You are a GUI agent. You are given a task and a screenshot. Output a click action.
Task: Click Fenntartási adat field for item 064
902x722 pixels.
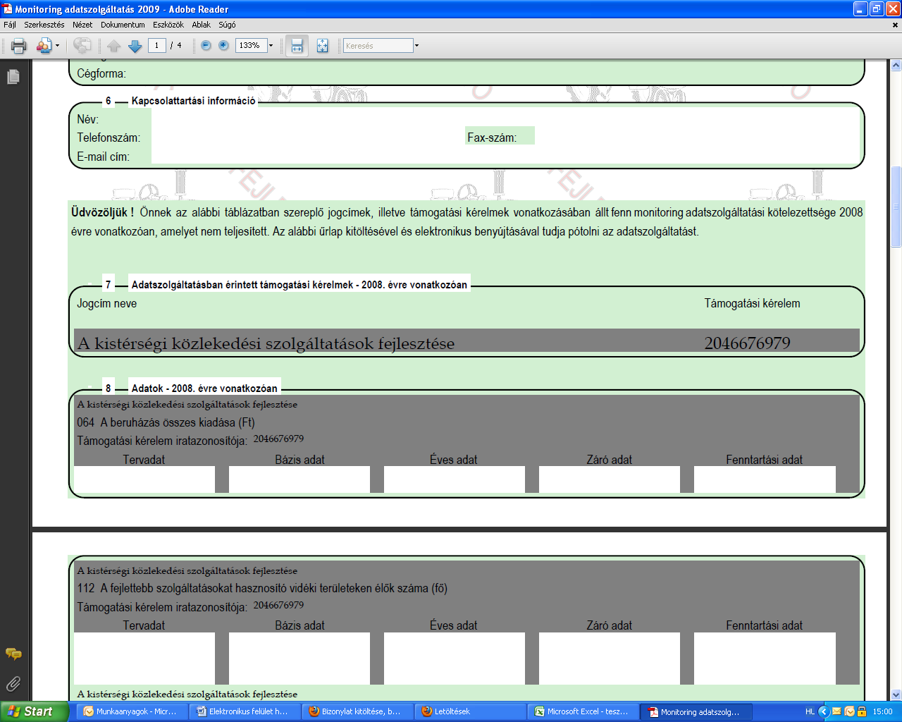pyautogui.click(x=765, y=479)
